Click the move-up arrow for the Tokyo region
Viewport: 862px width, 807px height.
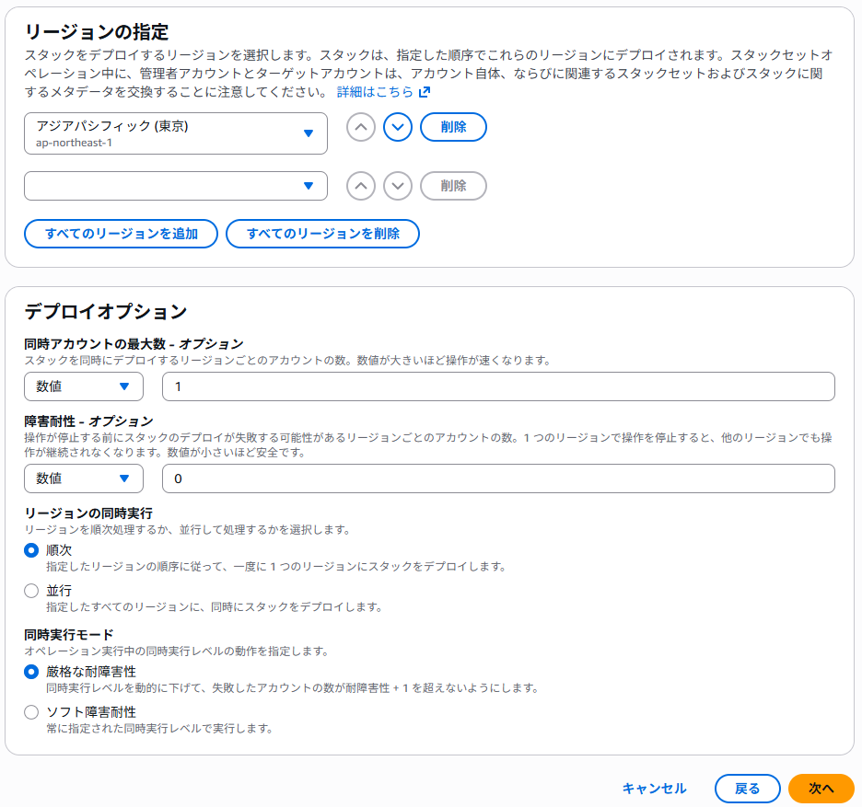tap(360, 126)
